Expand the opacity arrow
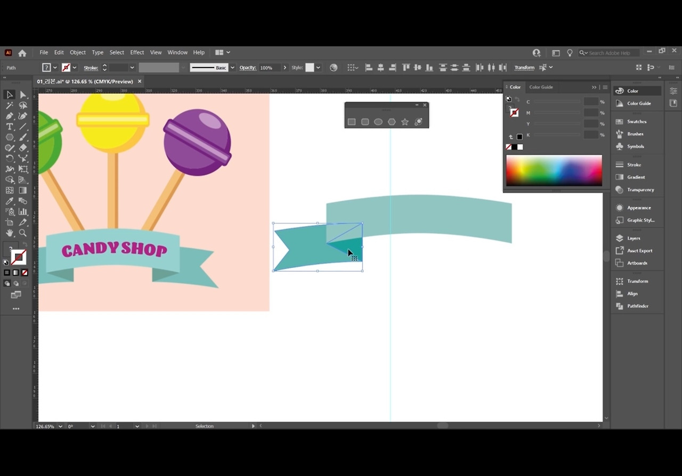 (x=285, y=68)
